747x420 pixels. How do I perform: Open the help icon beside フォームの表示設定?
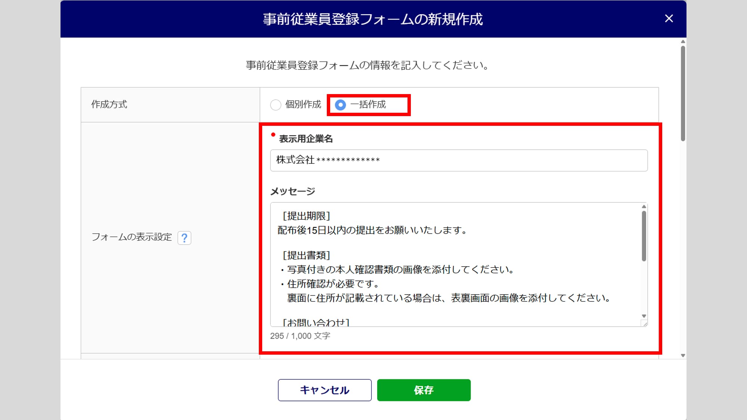tap(184, 238)
